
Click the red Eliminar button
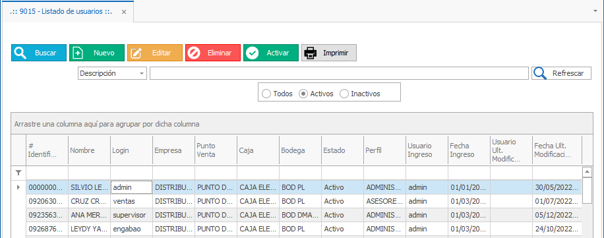tap(213, 53)
